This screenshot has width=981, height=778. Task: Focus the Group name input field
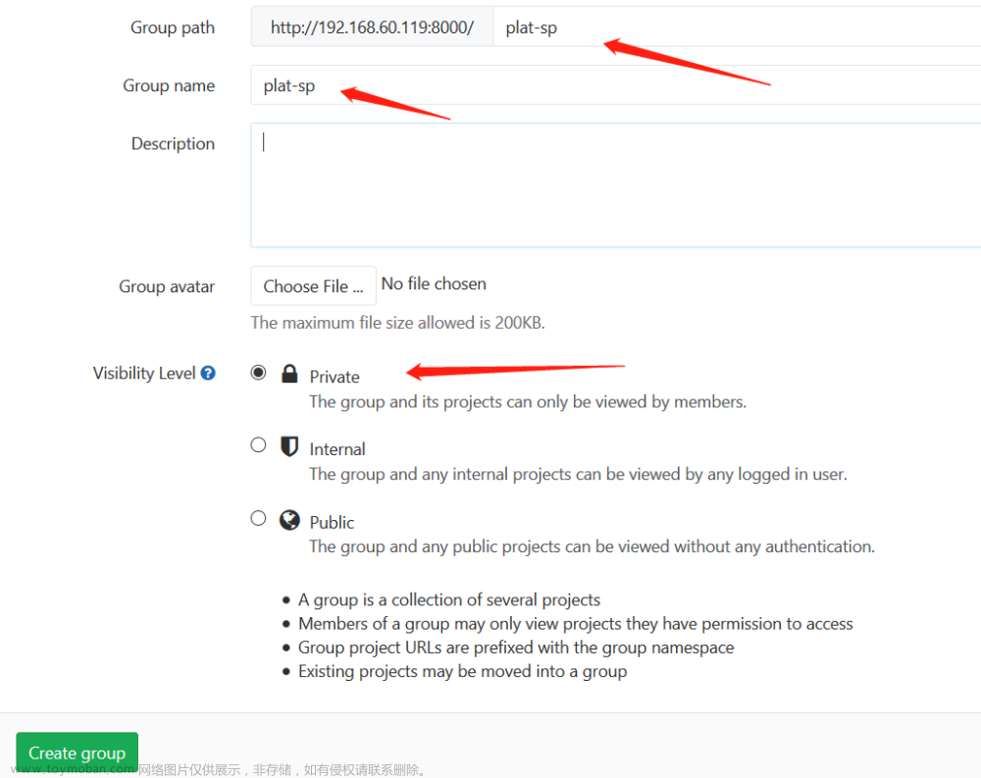point(616,85)
